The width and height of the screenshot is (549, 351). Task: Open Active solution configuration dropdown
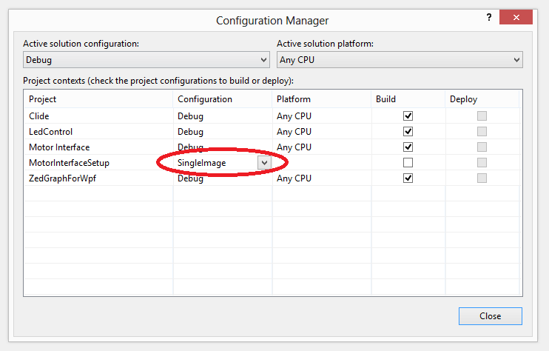(x=146, y=59)
